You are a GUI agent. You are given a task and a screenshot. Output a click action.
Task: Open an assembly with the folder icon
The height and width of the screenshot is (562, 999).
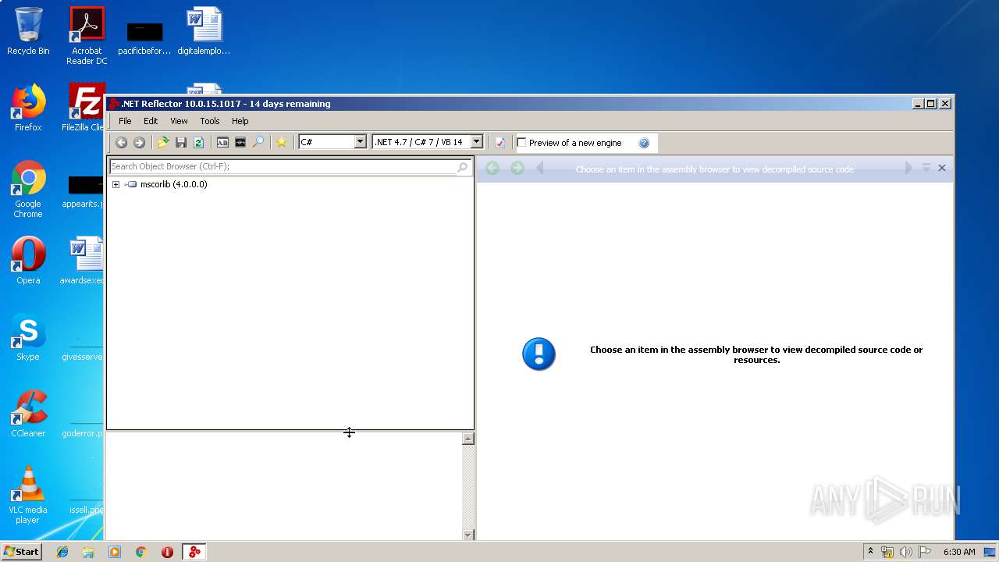163,142
